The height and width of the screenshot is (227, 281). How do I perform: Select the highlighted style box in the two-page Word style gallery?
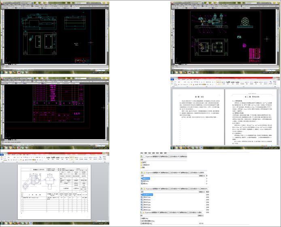tap(219, 83)
